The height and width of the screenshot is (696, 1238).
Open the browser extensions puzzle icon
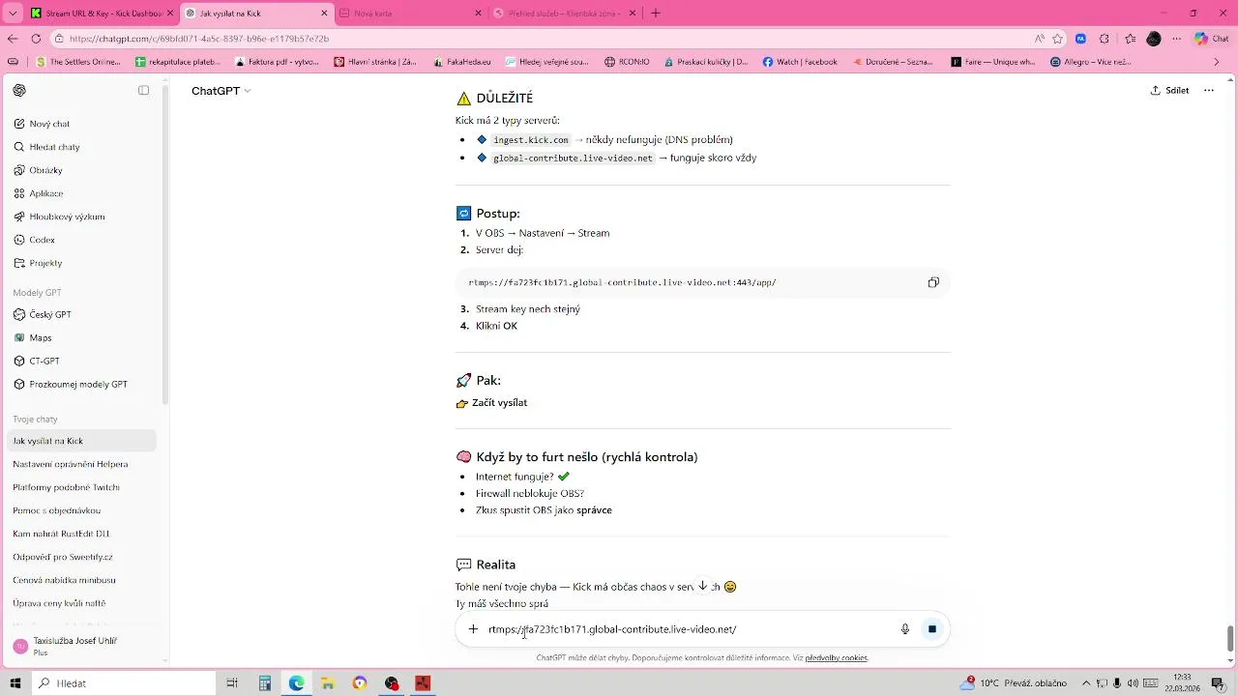click(1105, 39)
